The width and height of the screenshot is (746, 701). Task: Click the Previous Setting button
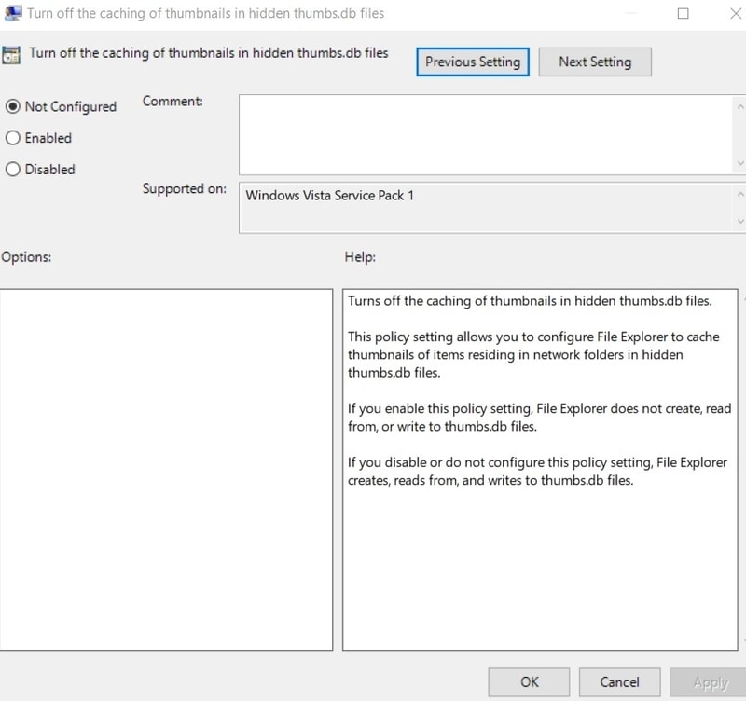(x=472, y=62)
